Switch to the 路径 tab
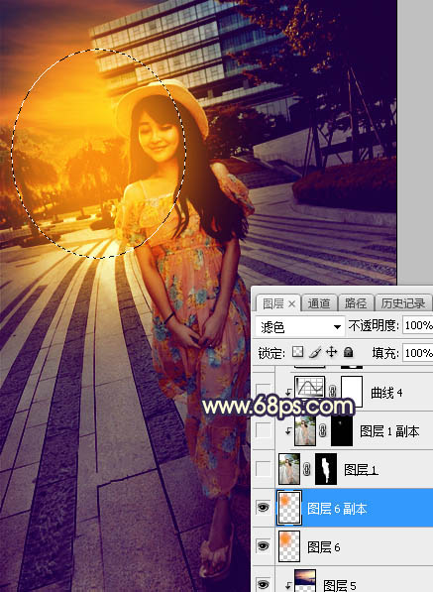Viewport: 433px width, 592px height. pos(356,303)
